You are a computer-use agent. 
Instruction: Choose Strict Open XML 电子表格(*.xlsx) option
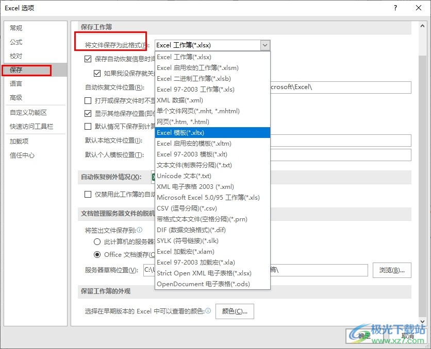tap(212, 273)
